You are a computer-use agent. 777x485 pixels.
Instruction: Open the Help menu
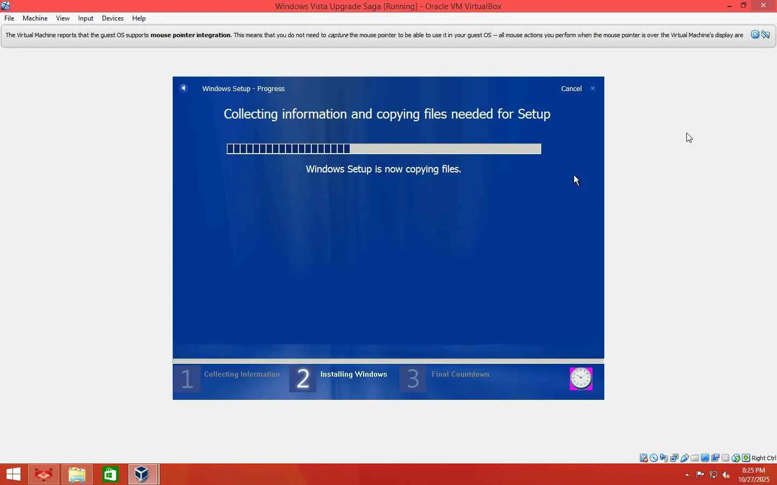pyautogui.click(x=139, y=18)
